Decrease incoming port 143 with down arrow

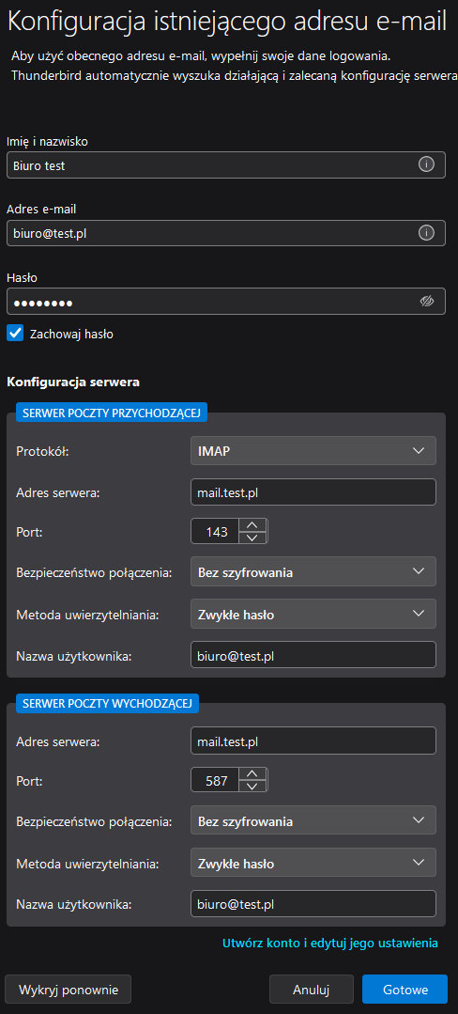coord(252,538)
